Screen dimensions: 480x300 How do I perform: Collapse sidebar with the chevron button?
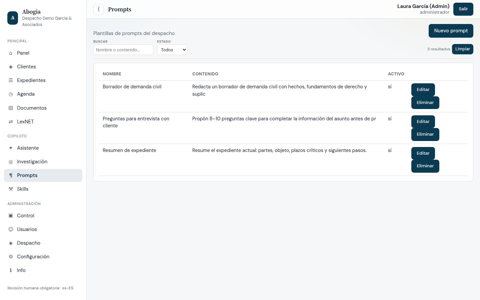(x=99, y=9)
